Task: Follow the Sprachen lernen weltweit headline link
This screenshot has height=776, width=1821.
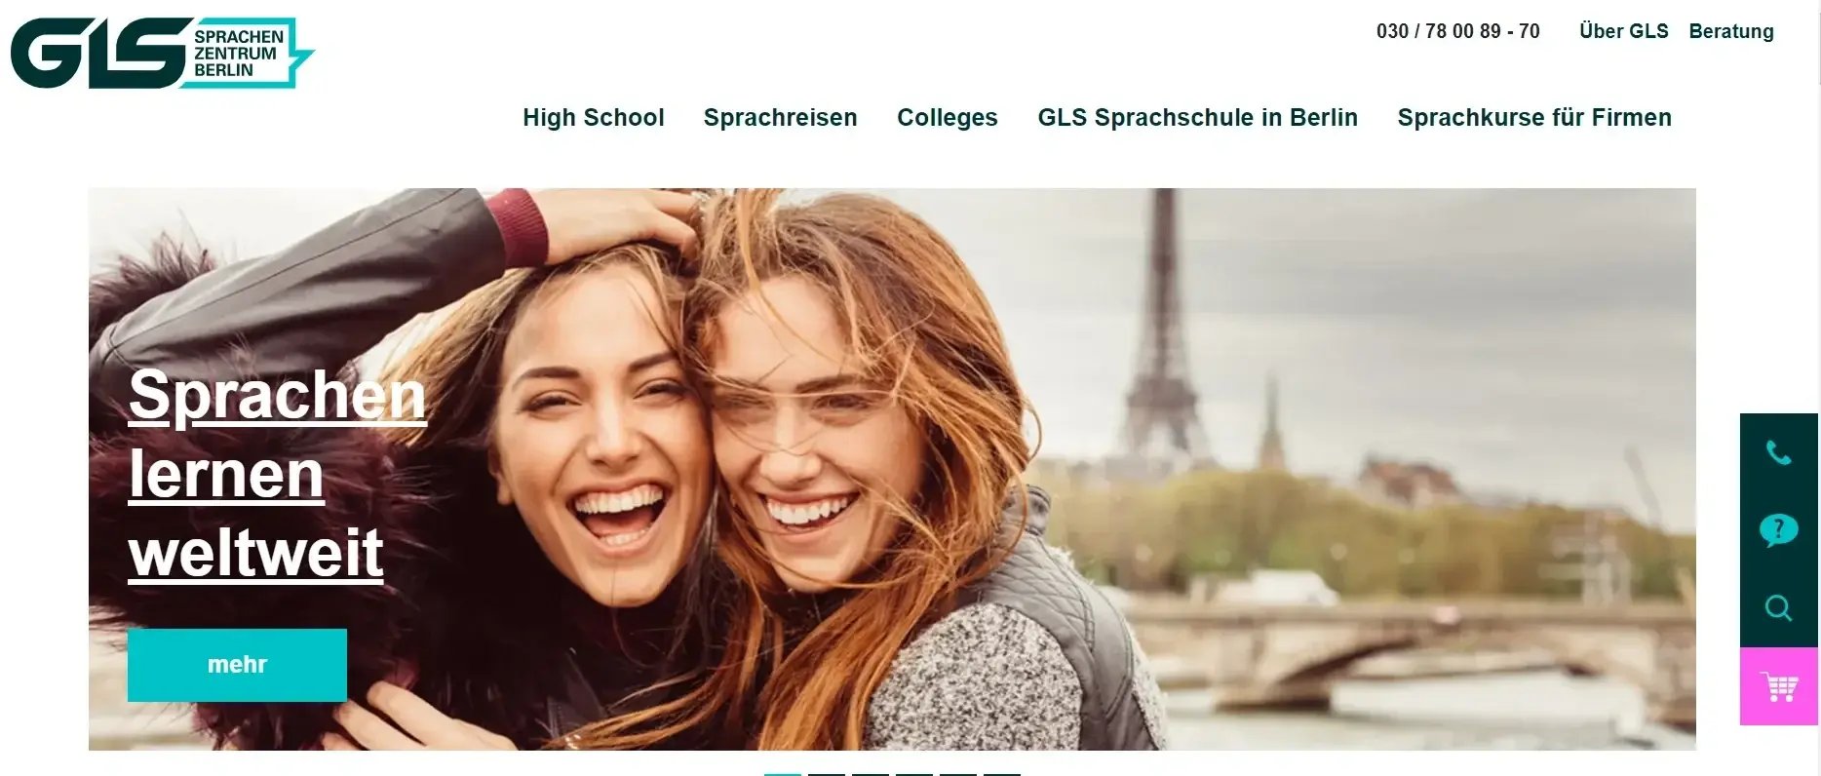Action: tap(277, 474)
